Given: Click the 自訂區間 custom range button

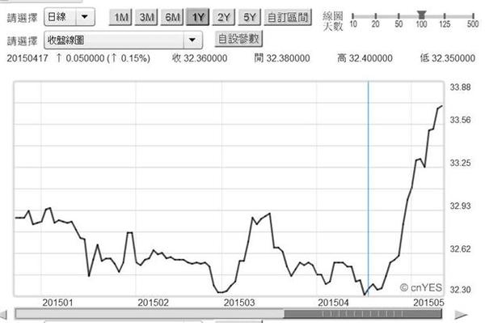Looking at the screenshot, I should point(288,17).
